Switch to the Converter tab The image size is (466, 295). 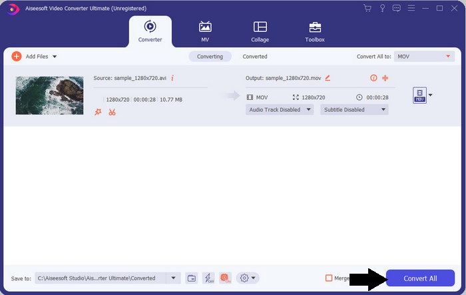pyautogui.click(x=150, y=31)
